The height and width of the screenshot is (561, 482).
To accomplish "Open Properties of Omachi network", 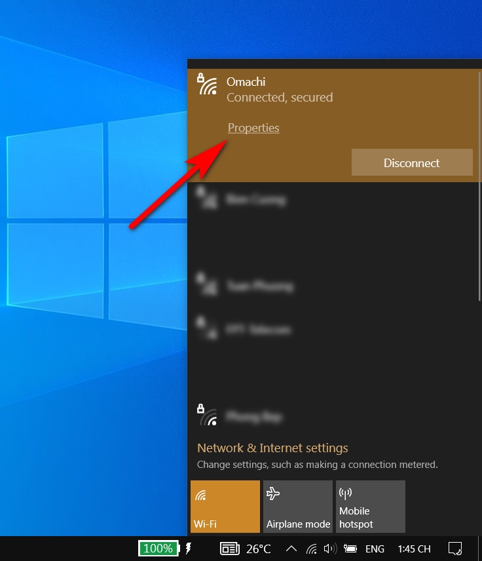I will pos(253,128).
